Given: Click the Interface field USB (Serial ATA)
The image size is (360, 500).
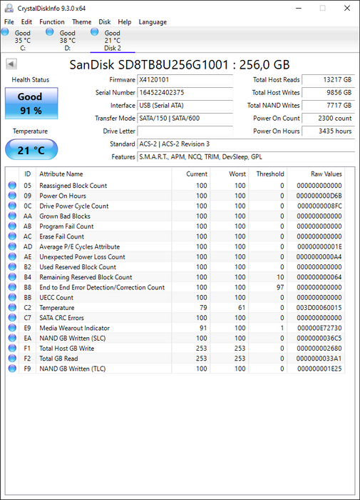Looking at the screenshot, I should 185,105.
